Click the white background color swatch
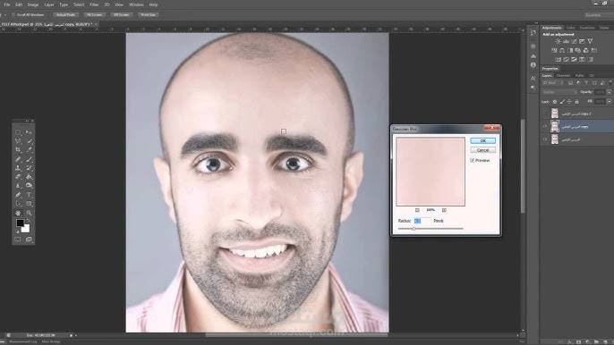614x345 pixels. click(x=26, y=229)
